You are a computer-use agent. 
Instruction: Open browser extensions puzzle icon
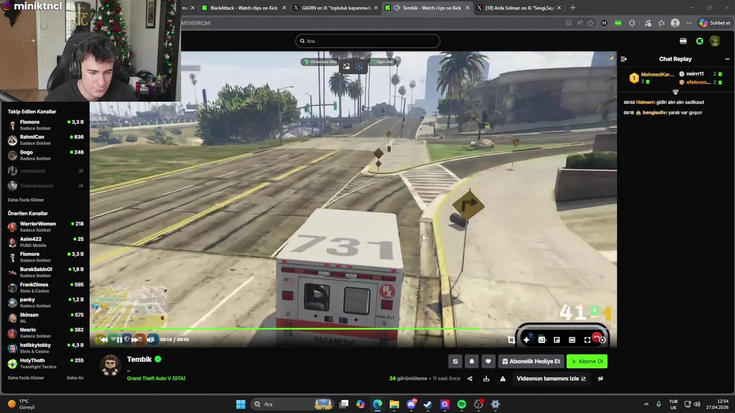point(632,23)
